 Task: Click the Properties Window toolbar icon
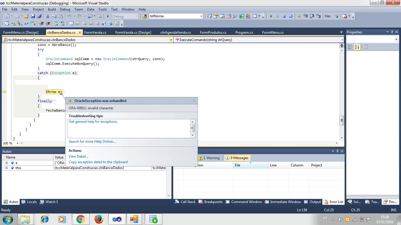(x=216, y=16)
